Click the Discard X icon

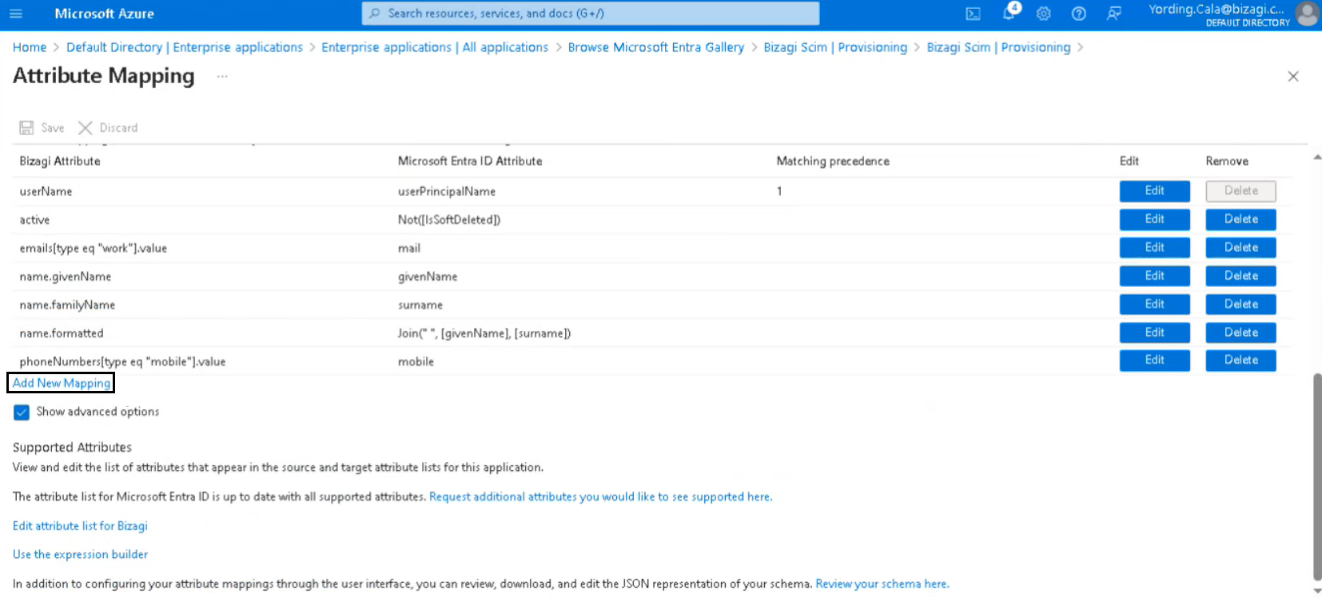point(86,128)
